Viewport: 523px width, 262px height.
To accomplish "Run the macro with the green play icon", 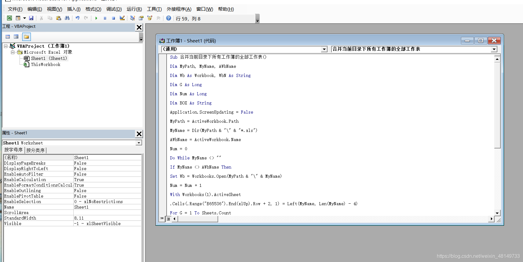I will point(96,18).
